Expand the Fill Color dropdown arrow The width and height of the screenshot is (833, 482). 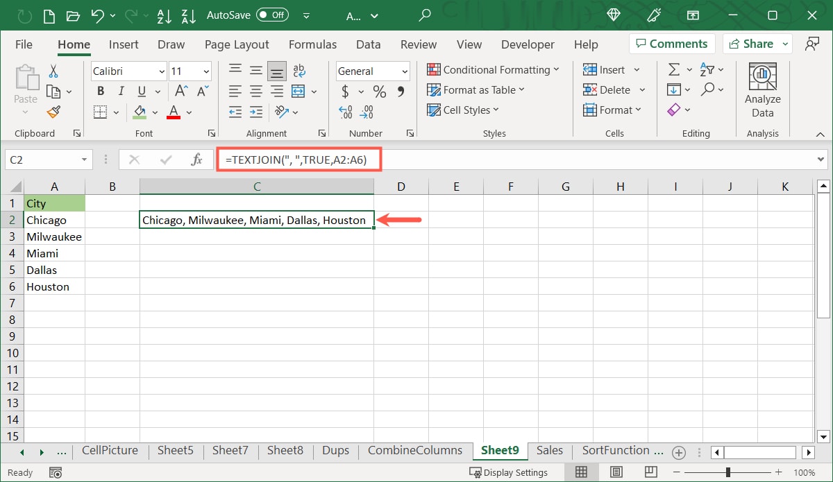[155, 112]
